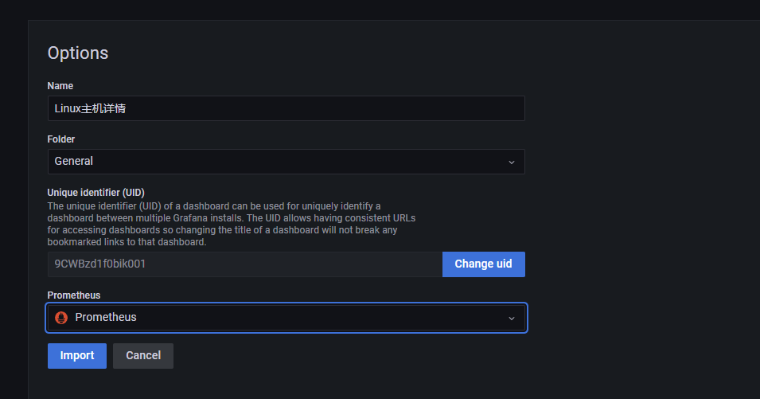Click the Name field label
The width and height of the screenshot is (760, 399).
(60, 86)
